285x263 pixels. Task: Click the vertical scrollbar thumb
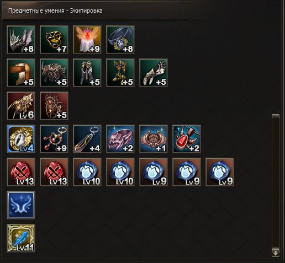point(276,181)
